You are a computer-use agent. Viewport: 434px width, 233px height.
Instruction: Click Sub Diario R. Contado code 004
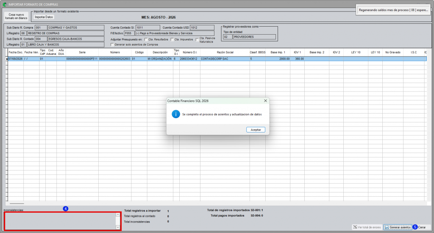tap(41, 39)
